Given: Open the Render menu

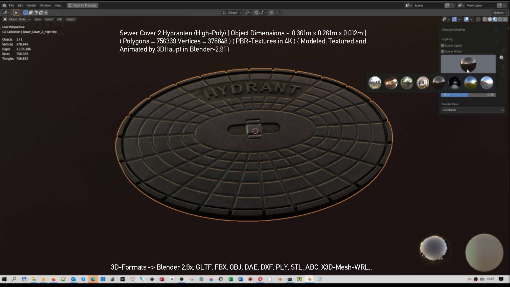Looking at the screenshot, I should click(x=31, y=5).
